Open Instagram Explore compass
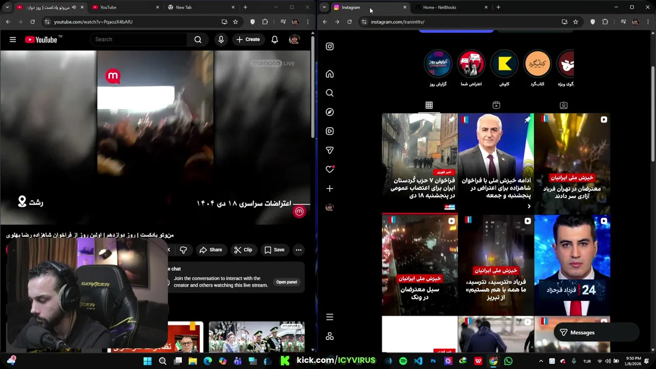656x369 pixels. click(x=330, y=112)
